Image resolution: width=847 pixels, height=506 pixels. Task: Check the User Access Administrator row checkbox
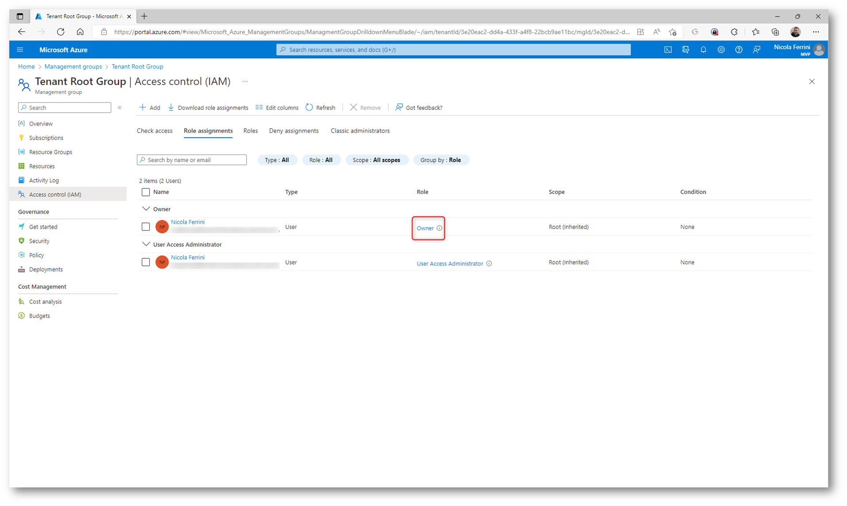pyautogui.click(x=146, y=262)
